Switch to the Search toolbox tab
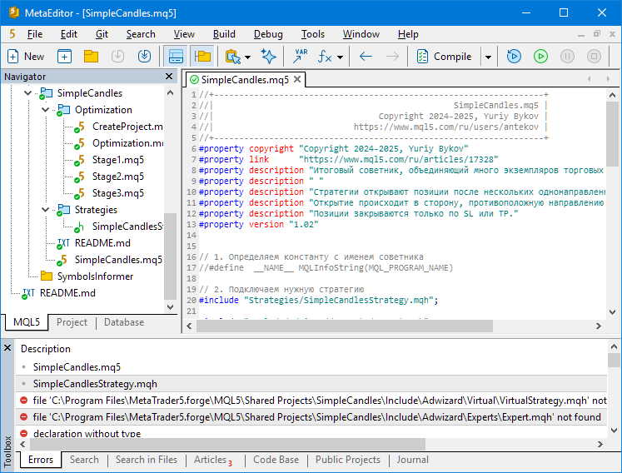Viewport: 622px width, 473px height. (x=84, y=460)
